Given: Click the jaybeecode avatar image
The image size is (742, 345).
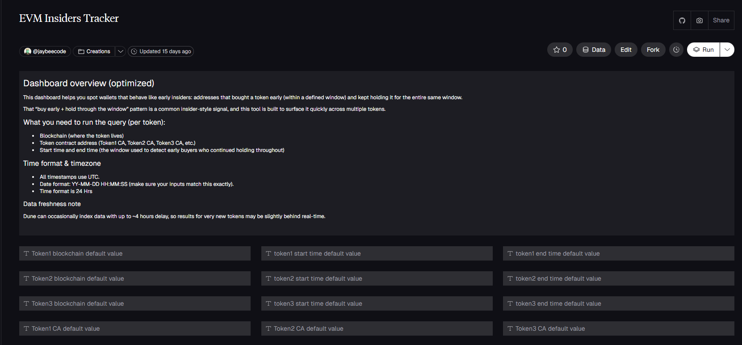Looking at the screenshot, I should pos(28,51).
